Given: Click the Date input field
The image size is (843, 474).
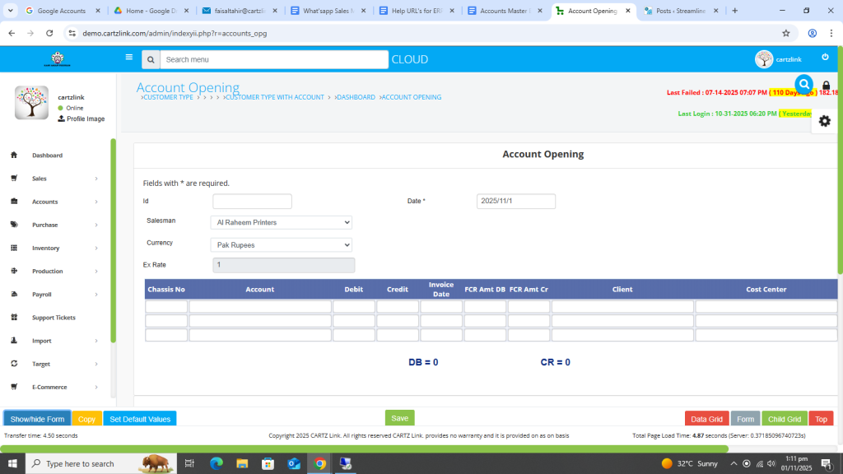Looking at the screenshot, I should [x=515, y=201].
